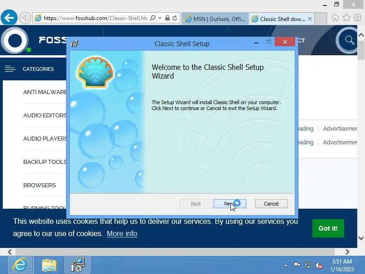The image size is (365, 274).
Task: Click the browser Forward arrow button
Action: click(x=25, y=18)
